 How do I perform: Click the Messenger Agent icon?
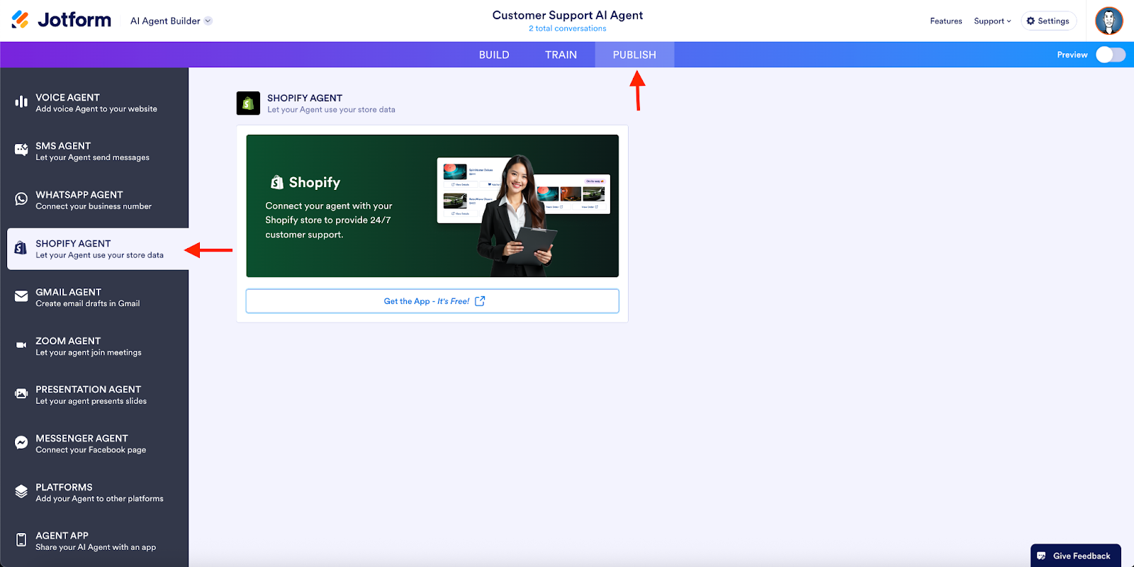[21, 443]
